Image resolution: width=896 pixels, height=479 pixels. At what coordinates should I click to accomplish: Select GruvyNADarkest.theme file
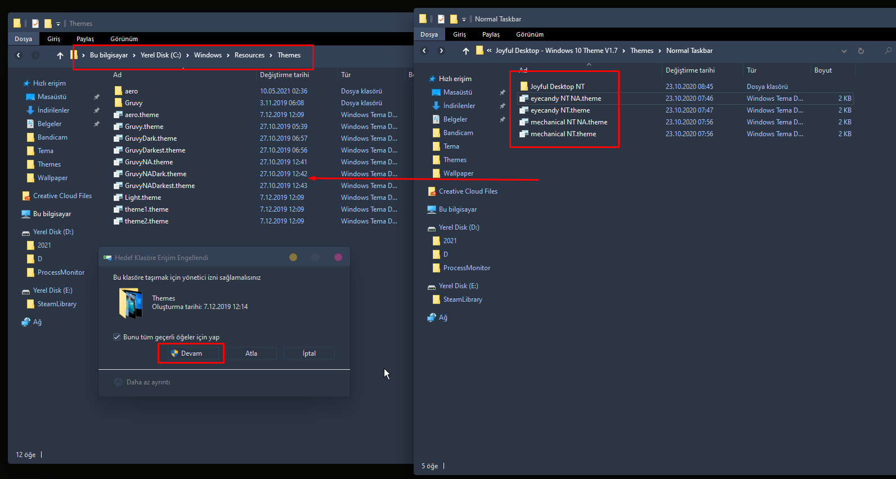click(x=160, y=186)
